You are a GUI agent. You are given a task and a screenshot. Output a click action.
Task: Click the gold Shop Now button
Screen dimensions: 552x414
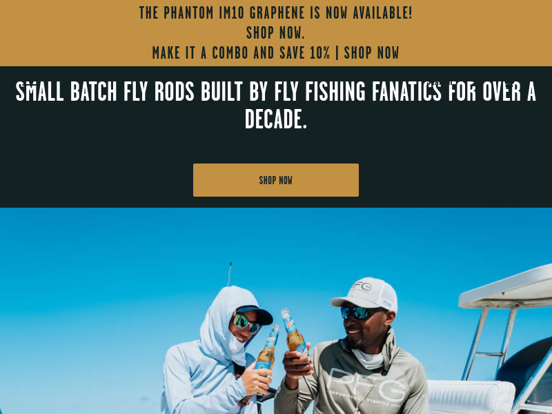(x=275, y=180)
